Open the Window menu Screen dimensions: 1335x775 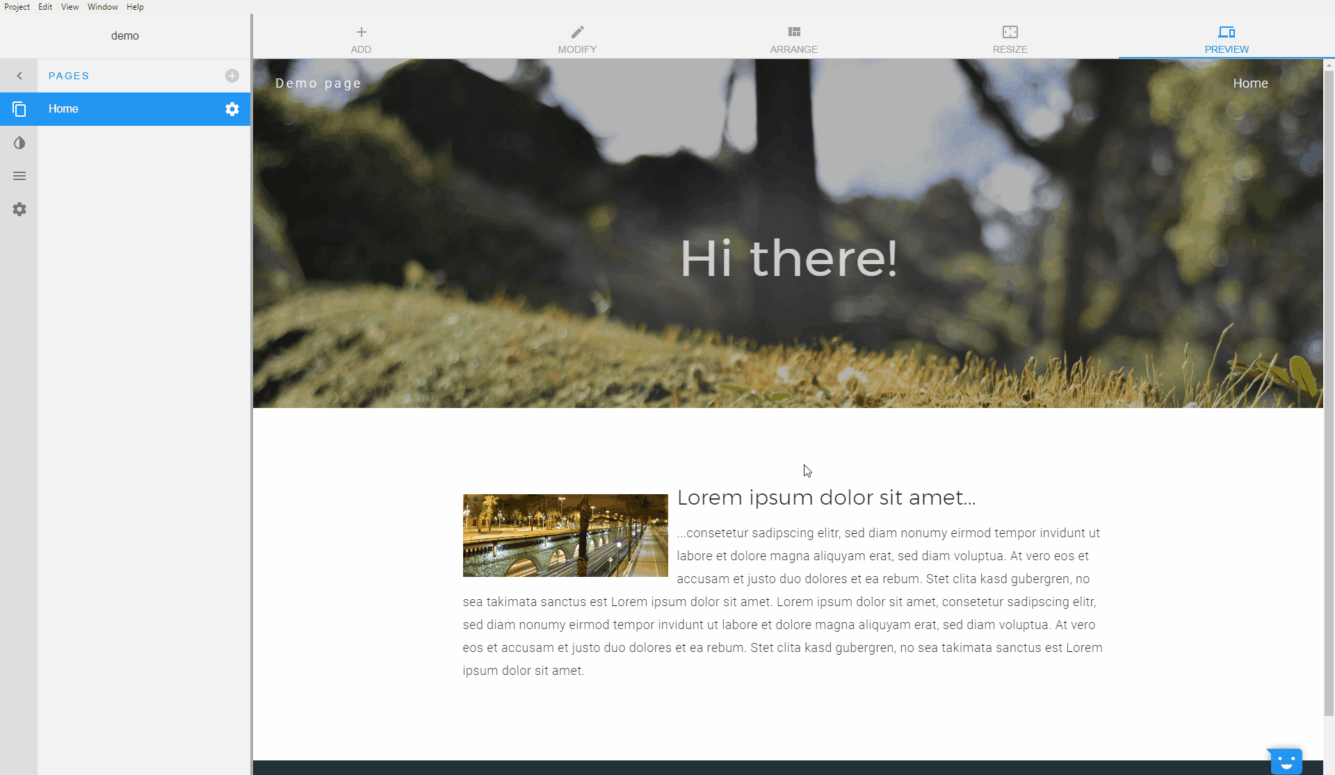(x=102, y=7)
